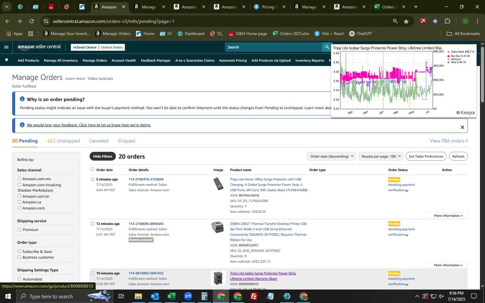The width and height of the screenshot is (485, 303).
Task: Check the Amazon.com sales channel box
Action: 20,208
